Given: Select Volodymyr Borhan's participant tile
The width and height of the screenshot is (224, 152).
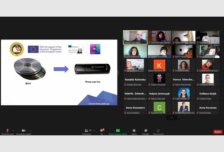Looking at the screenshot, I should click(208, 79).
